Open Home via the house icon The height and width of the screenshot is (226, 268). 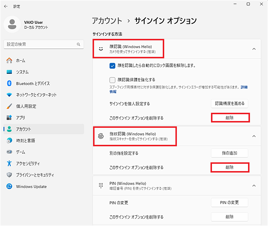click(9, 60)
